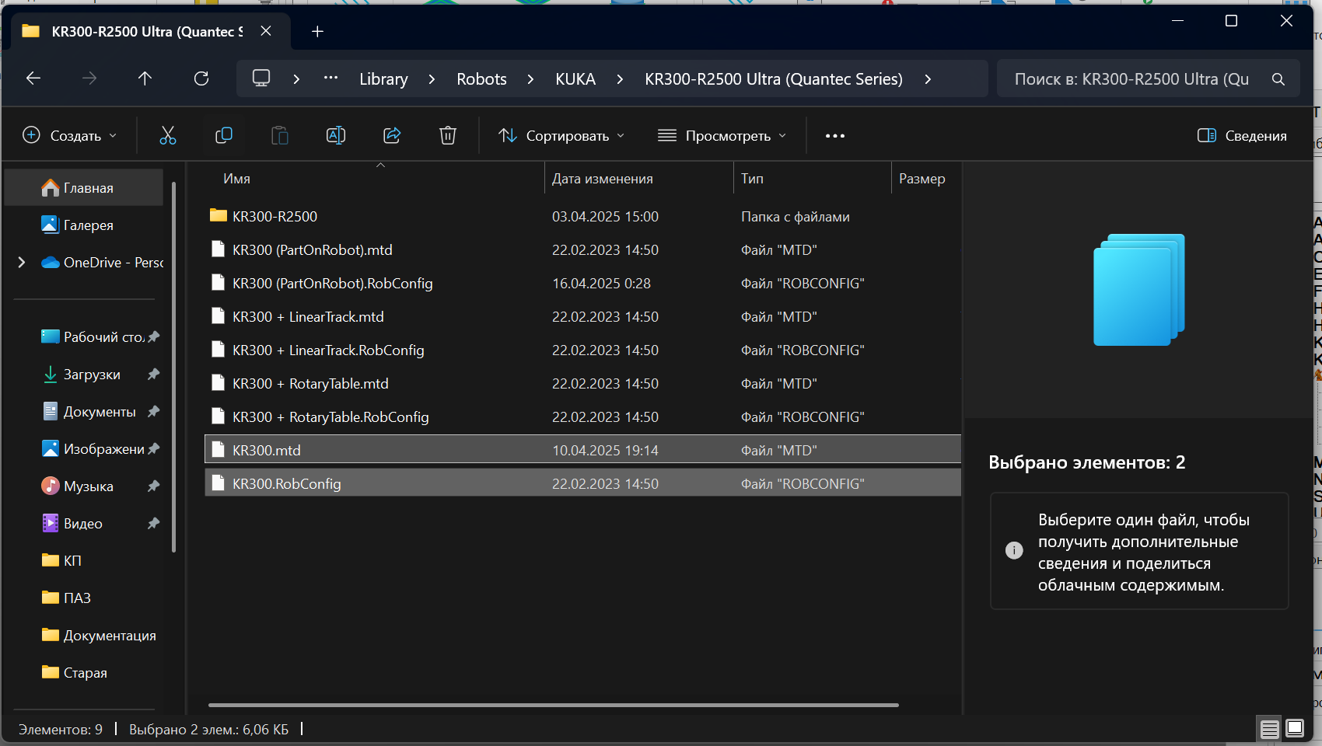Refresh the current folder
This screenshot has width=1322, height=746.
point(201,78)
